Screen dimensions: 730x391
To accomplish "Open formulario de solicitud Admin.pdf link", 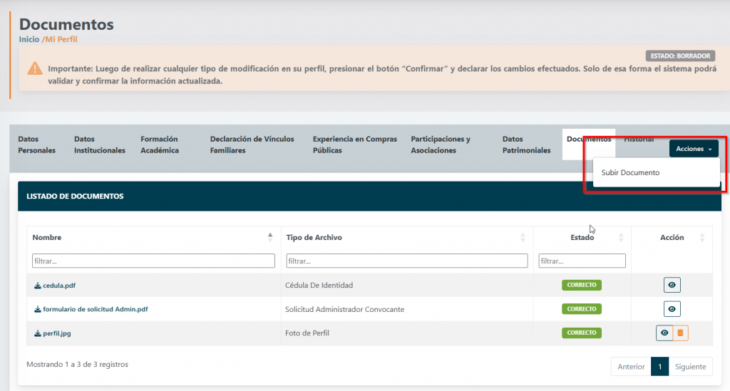I will pyautogui.click(x=96, y=309).
